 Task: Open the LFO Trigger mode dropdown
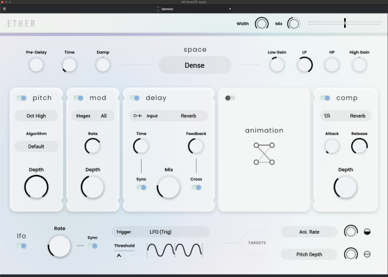tap(160, 231)
